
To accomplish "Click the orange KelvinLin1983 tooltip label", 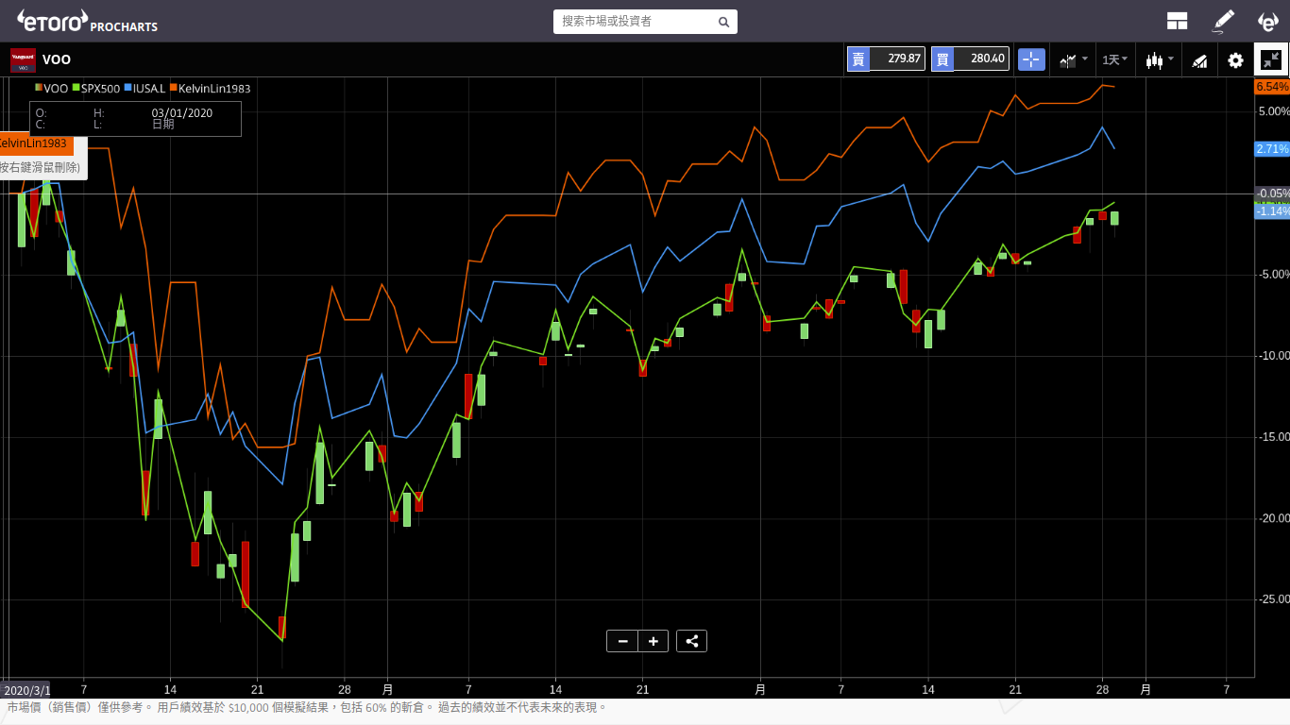I will 36,144.
